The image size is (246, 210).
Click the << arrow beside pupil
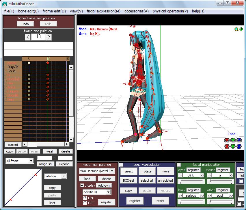click(x=210, y=196)
